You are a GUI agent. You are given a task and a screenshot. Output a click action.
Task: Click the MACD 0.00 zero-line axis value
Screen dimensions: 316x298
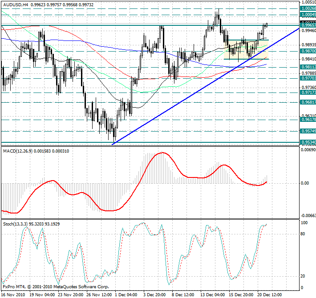click(305, 183)
